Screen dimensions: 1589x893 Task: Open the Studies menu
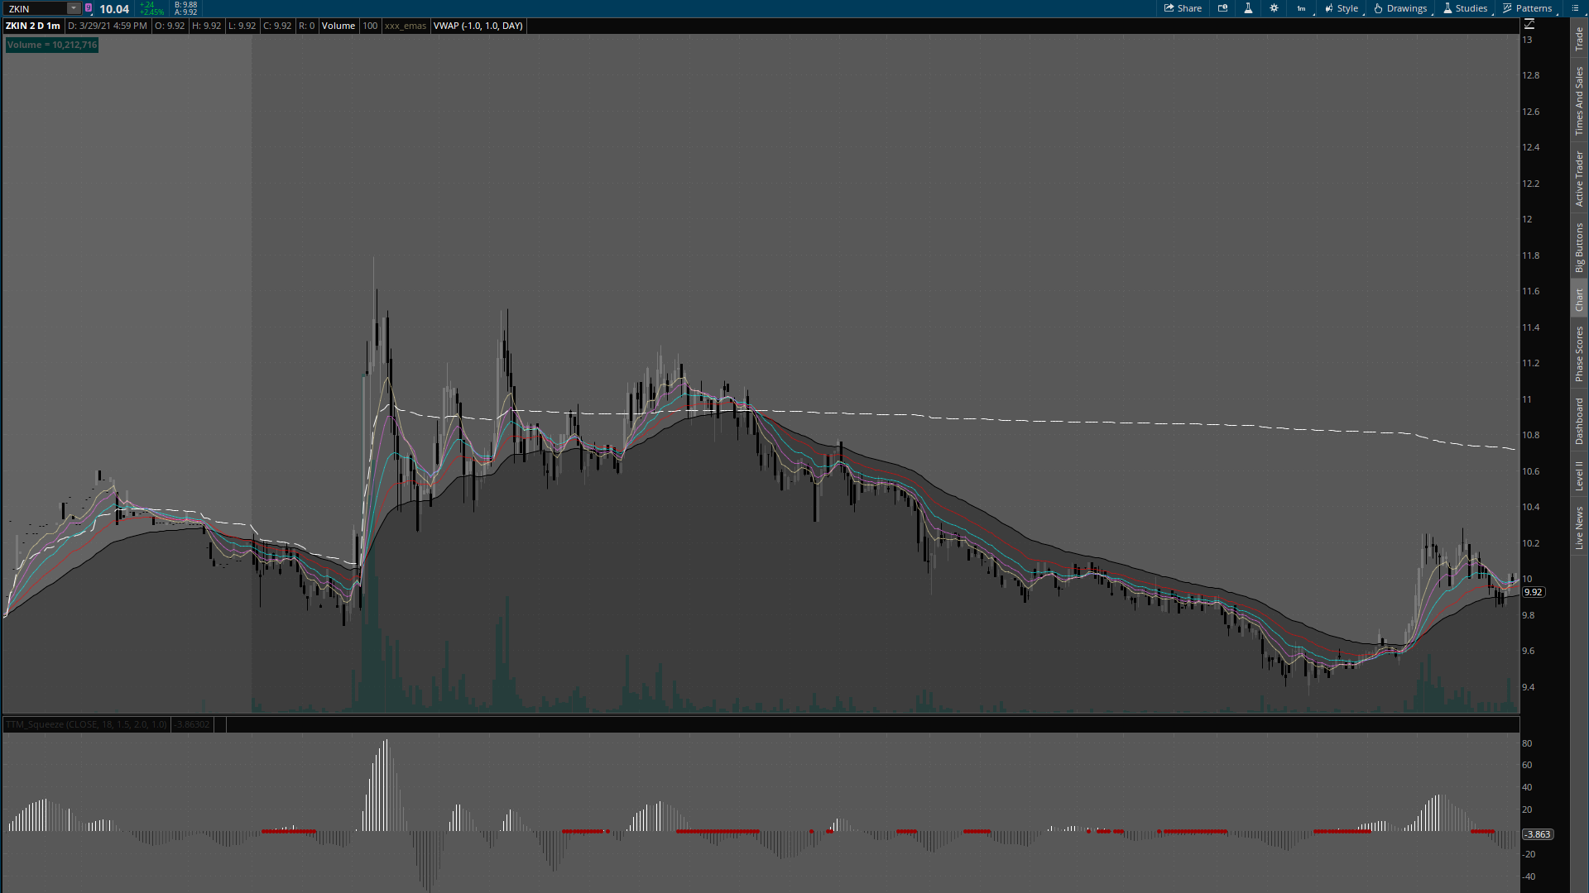(1465, 8)
